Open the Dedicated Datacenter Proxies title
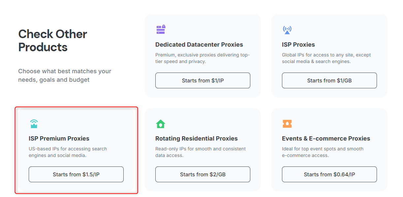Screen dimensions: 403x197 [x=199, y=45]
